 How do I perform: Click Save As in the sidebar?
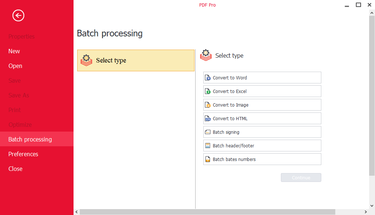coord(37,96)
